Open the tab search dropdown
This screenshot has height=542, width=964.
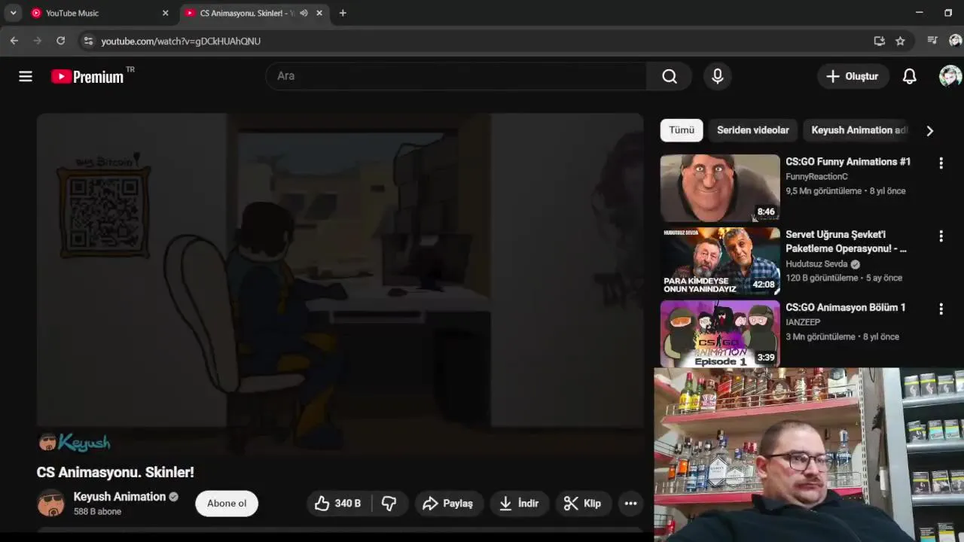tap(13, 13)
